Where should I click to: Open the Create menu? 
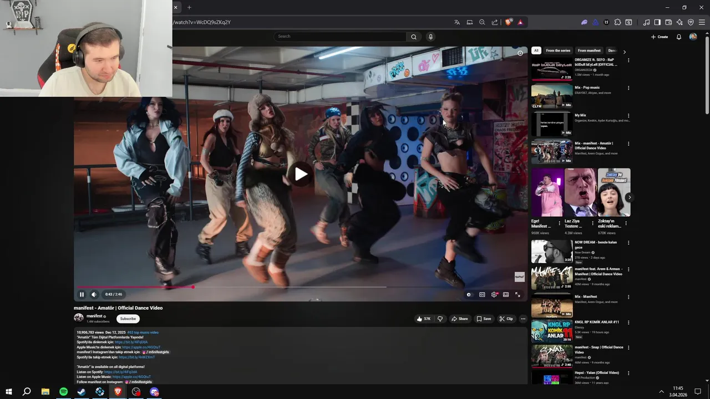click(660, 37)
